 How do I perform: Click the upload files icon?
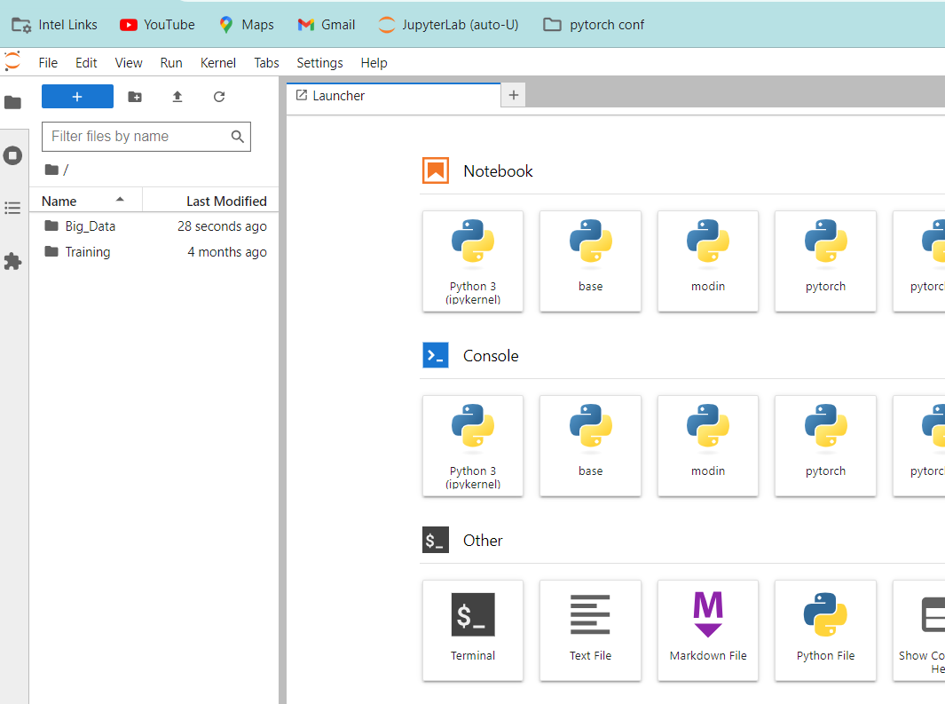[x=177, y=97]
